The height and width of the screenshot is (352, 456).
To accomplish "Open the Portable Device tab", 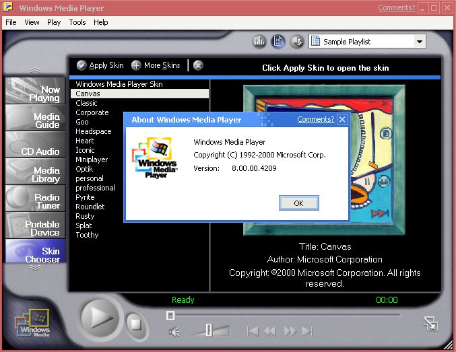I will pos(35,225).
